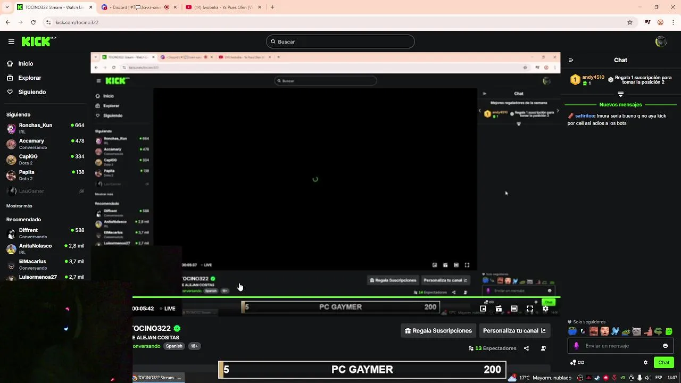Insert the blue frog emote at row start
Viewport: 681px width, 383px height.
[572, 331]
